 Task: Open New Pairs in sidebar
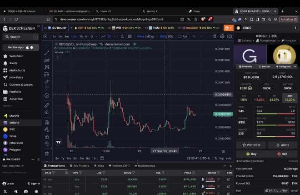click(x=16, y=77)
